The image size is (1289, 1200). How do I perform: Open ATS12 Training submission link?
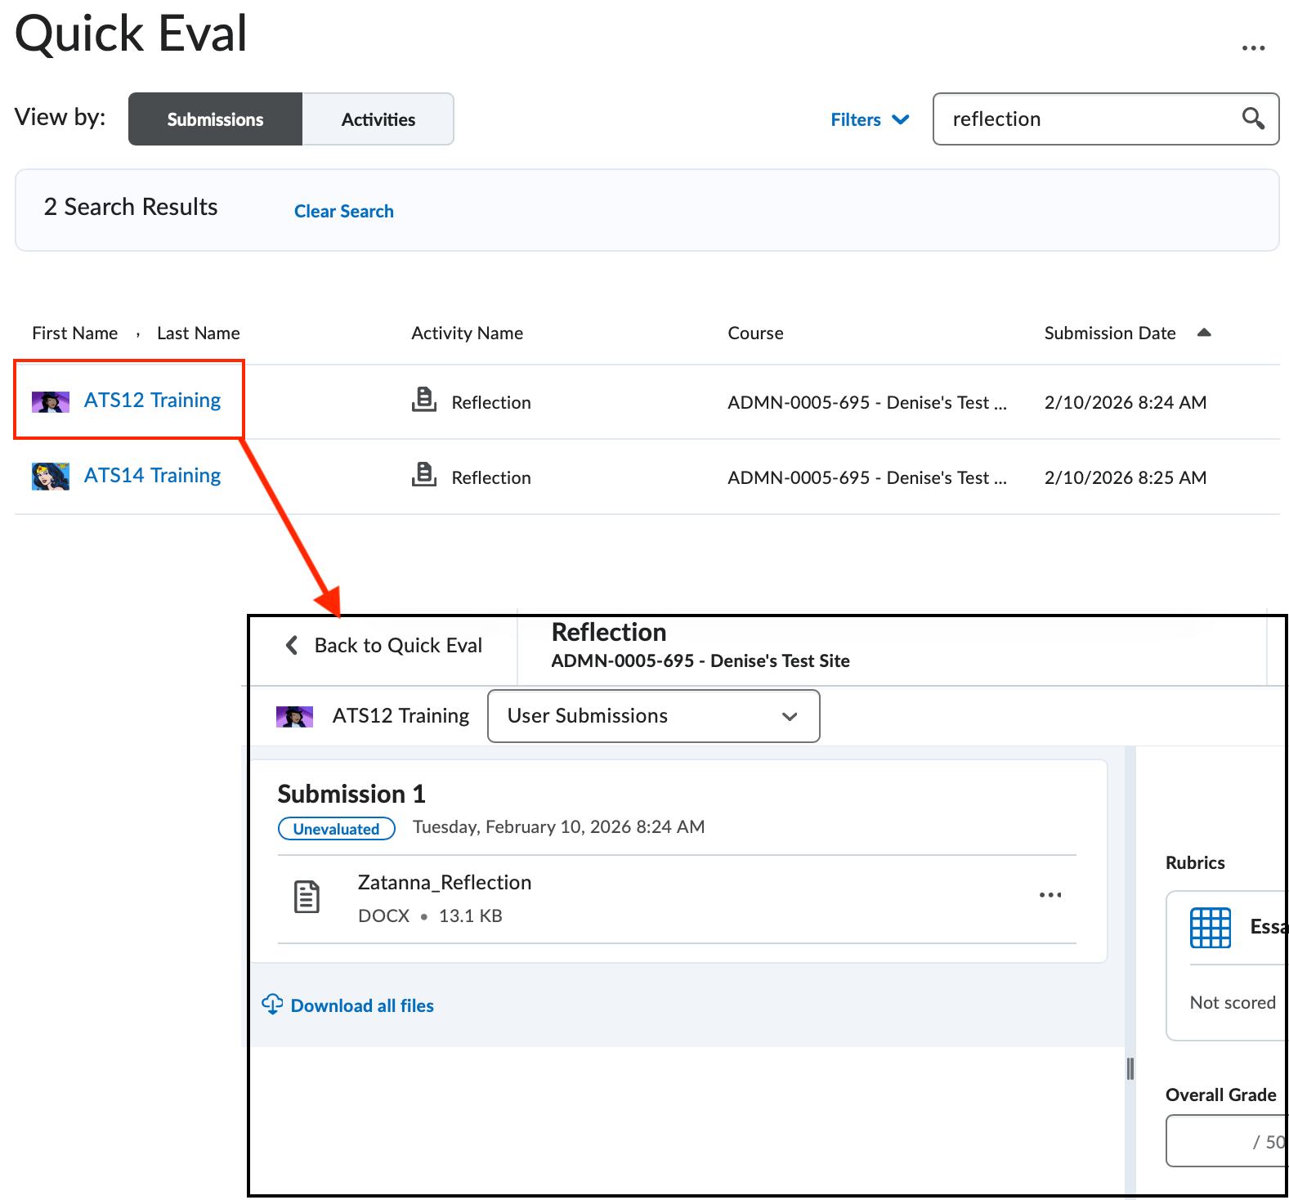[152, 401]
